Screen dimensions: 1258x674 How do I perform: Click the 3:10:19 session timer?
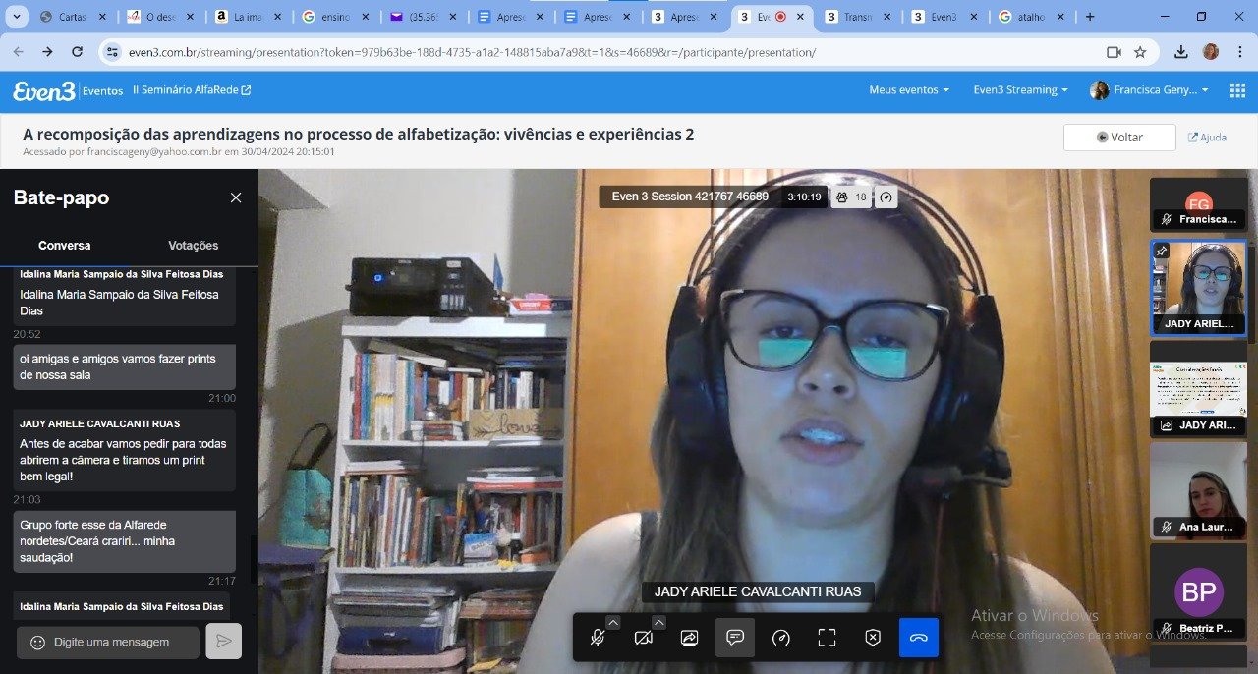tap(804, 197)
